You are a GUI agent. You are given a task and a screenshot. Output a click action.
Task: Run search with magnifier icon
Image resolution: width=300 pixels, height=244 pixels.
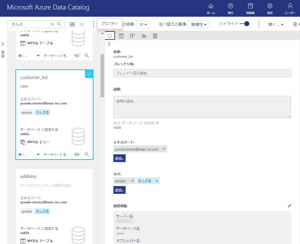59,24
